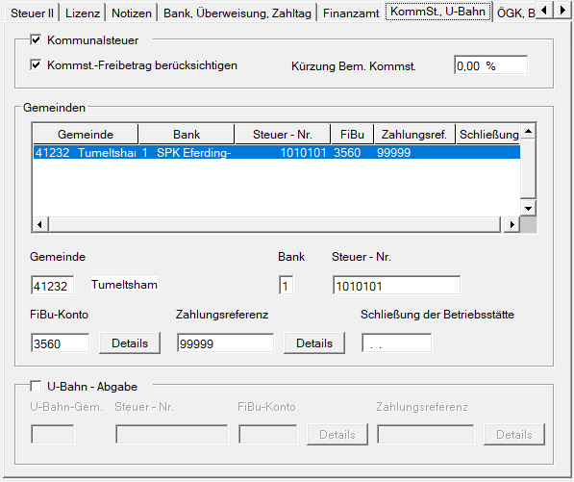The image size is (574, 482).
Task: Click the Kürzung Bem. Kommst. percentage field
Action: (490, 66)
